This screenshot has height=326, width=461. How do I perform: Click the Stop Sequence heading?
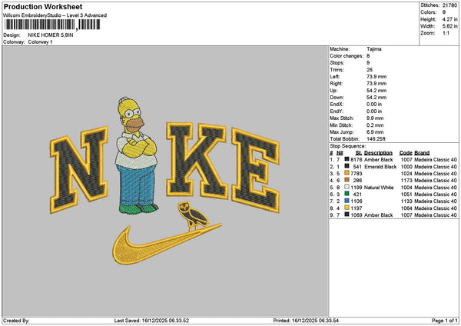347,146
